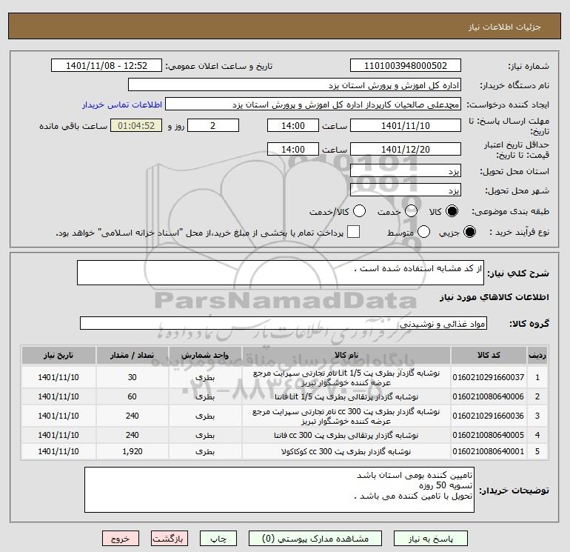
Task: Click the تاریخ نیاز column header
Action: click(x=58, y=355)
